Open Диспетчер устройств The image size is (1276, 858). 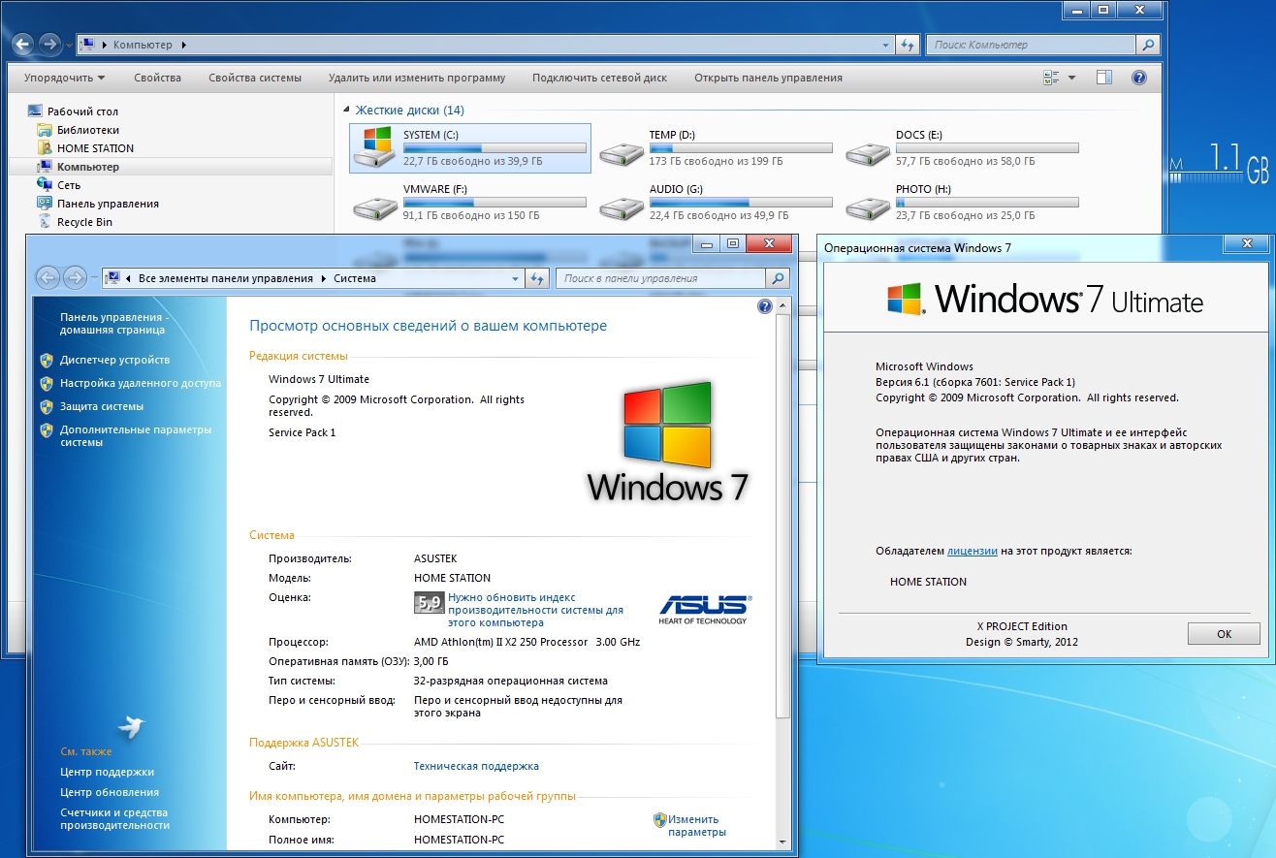click(114, 360)
